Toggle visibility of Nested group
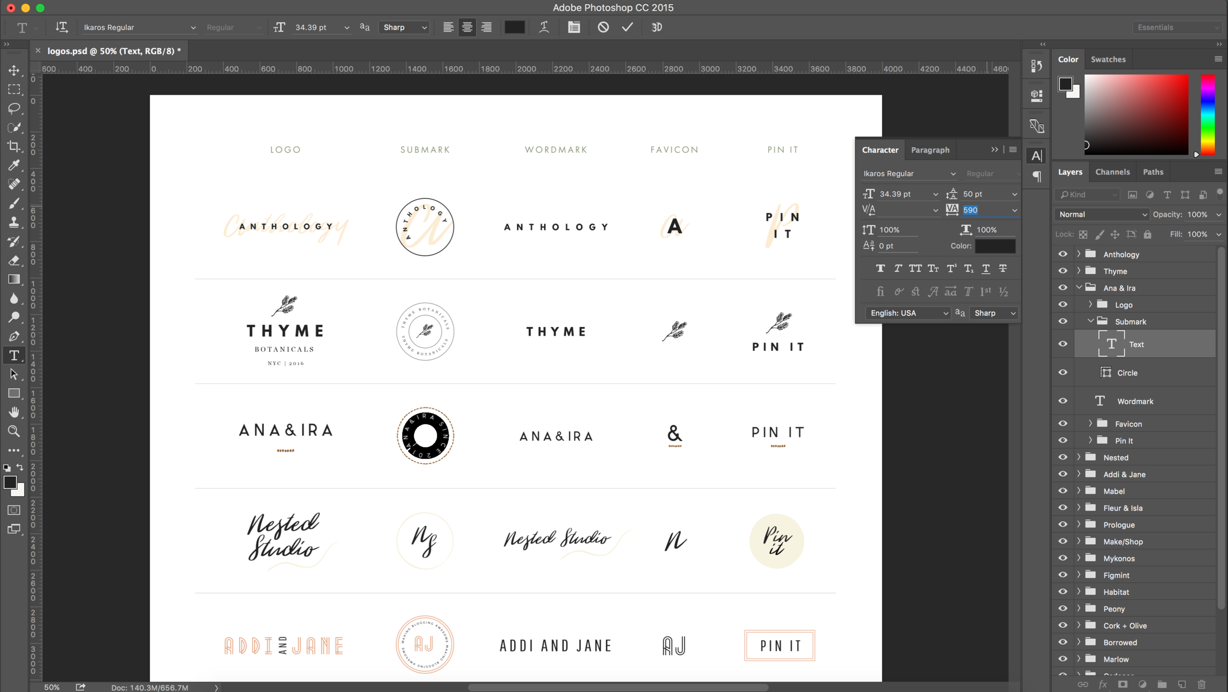 coord(1062,457)
